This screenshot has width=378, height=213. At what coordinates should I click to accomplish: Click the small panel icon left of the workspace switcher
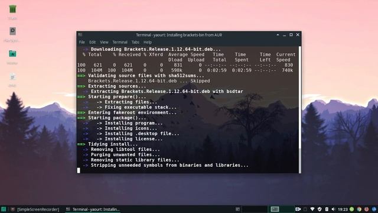(237, 209)
